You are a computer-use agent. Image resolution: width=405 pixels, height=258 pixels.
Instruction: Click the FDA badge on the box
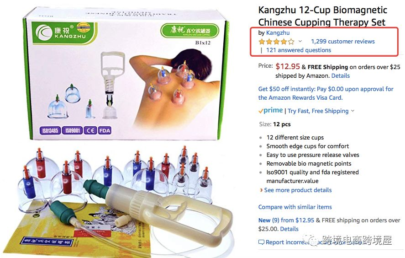click(105, 130)
